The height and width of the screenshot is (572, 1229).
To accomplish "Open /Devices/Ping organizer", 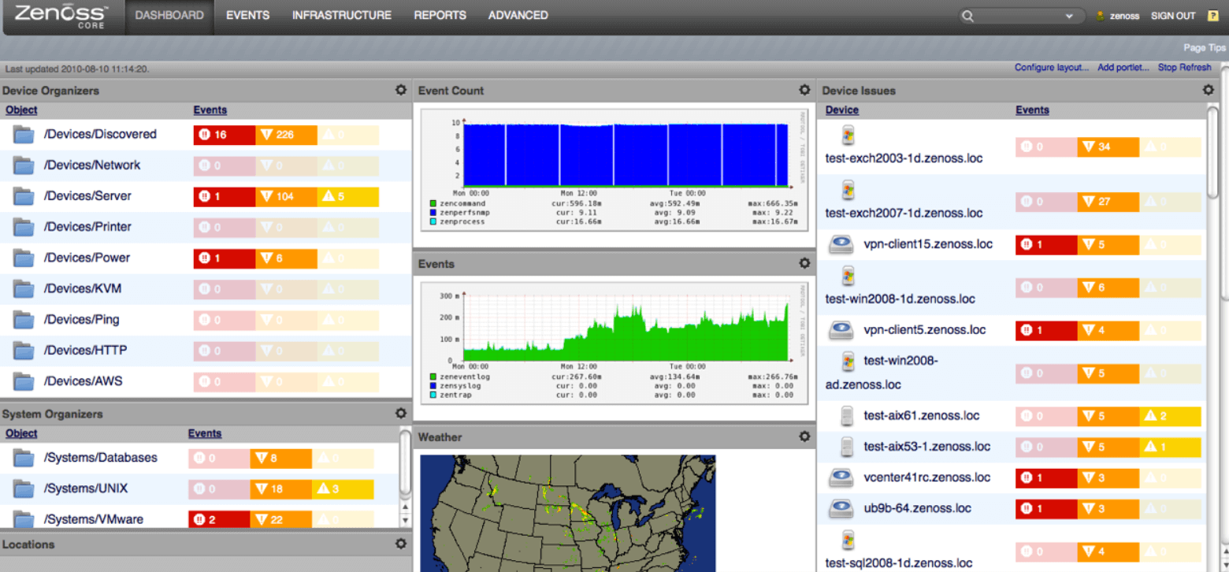I will 82,320.
